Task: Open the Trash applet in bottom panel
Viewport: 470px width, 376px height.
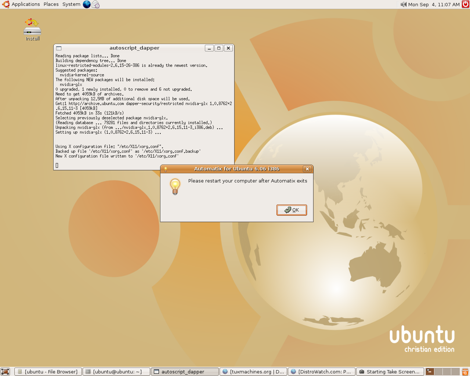Action: [465, 372]
